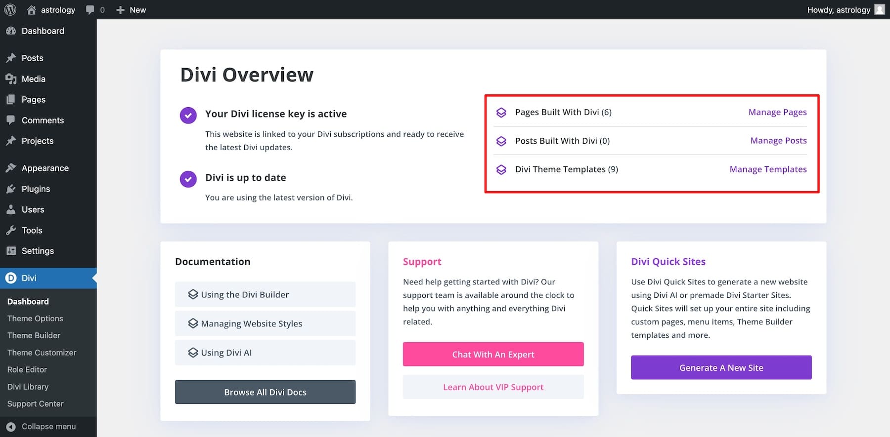Viewport: 890px width, 437px height.
Task: Click the Pages icon in sidebar
Action: click(x=11, y=99)
